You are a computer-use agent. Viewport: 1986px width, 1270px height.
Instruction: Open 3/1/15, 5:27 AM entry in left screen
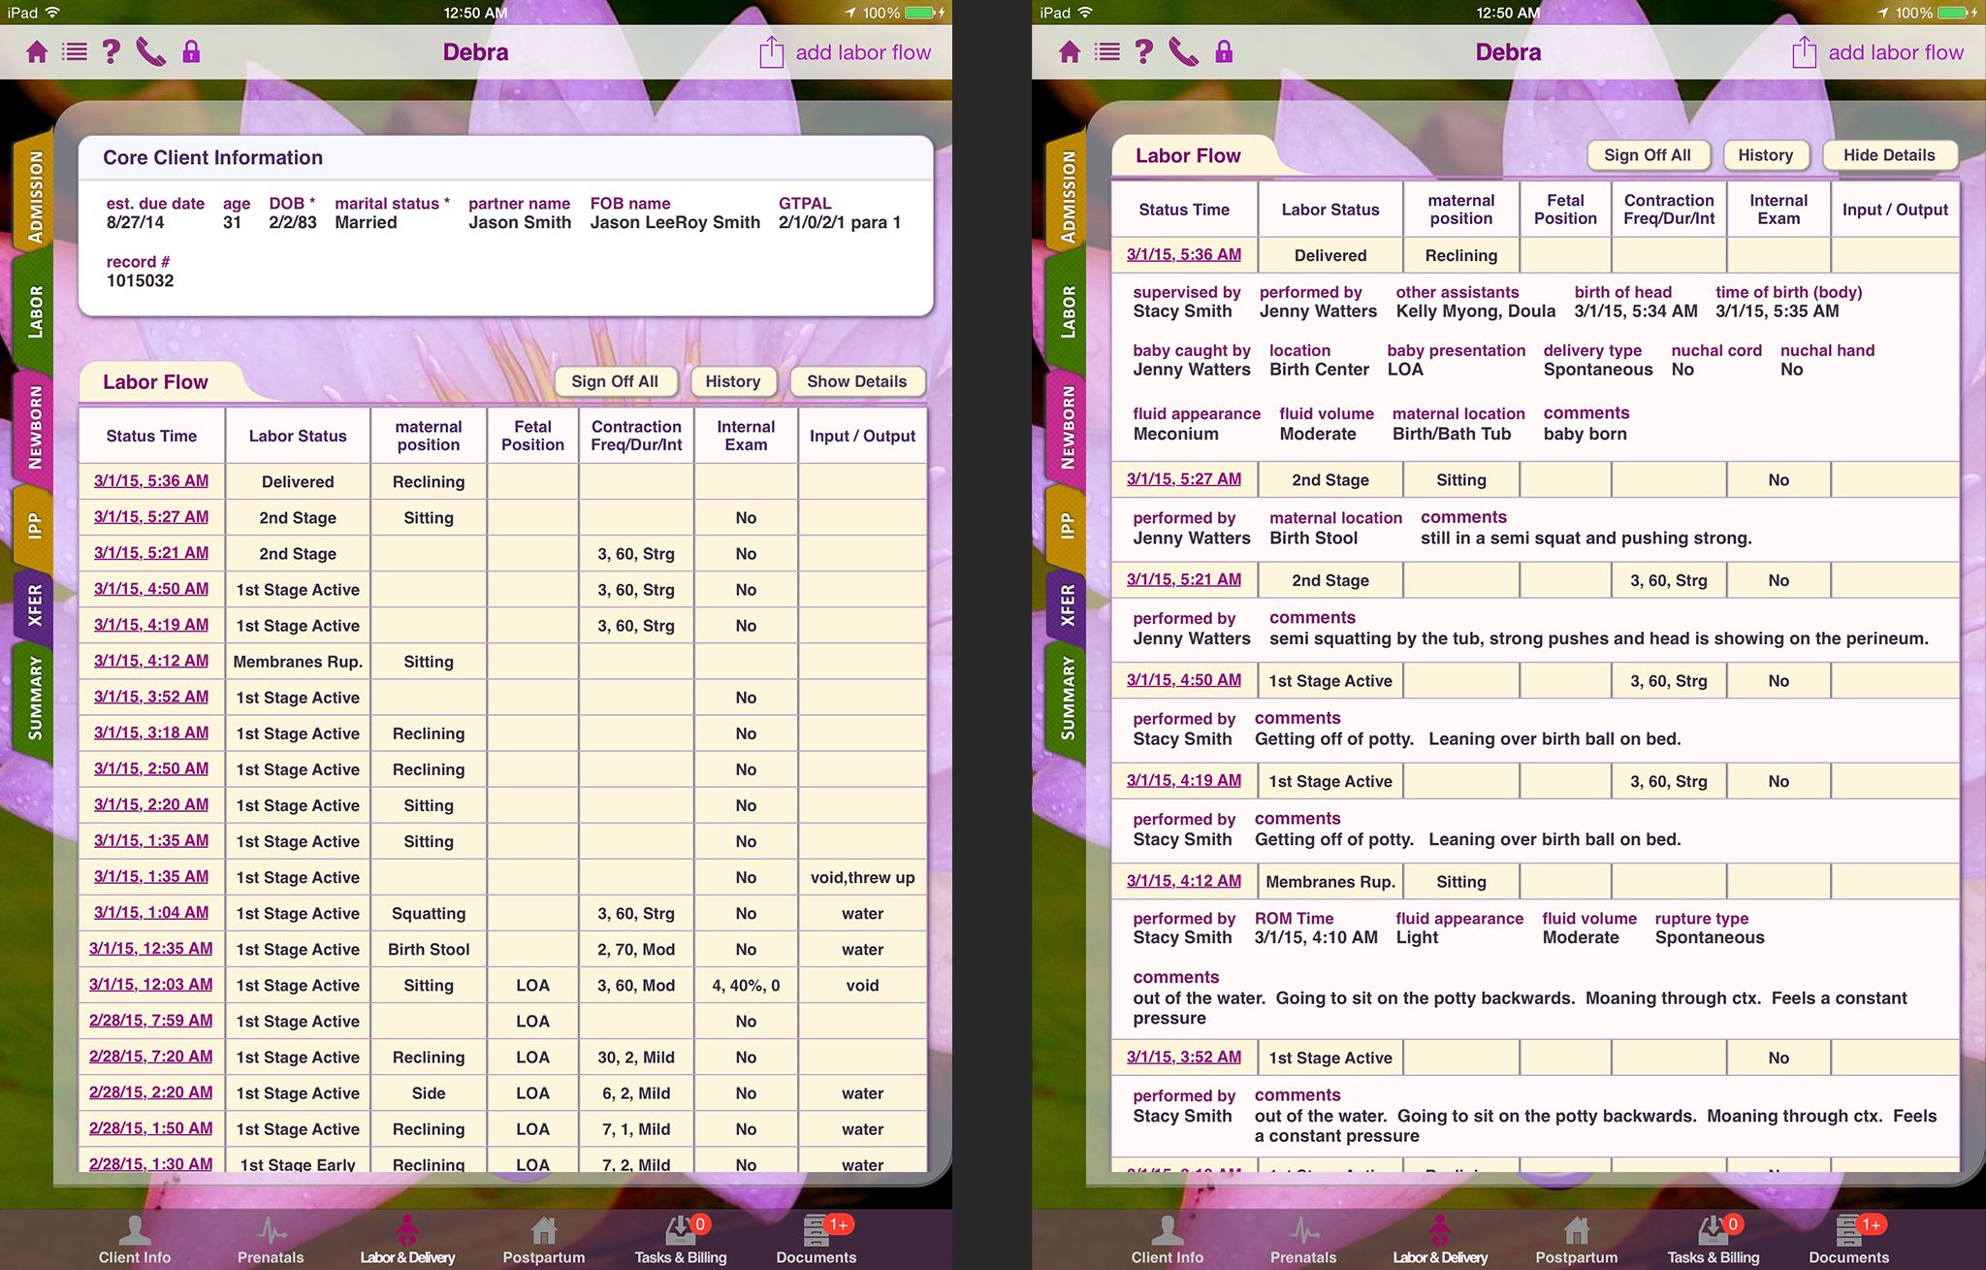pos(151,516)
